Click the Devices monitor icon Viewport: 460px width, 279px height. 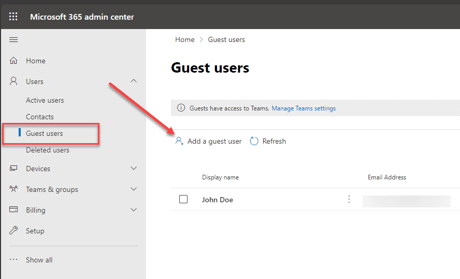click(x=13, y=168)
